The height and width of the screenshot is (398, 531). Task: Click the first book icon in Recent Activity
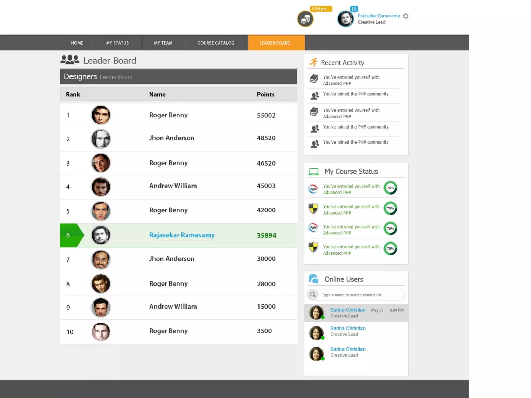[x=314, y=79]
